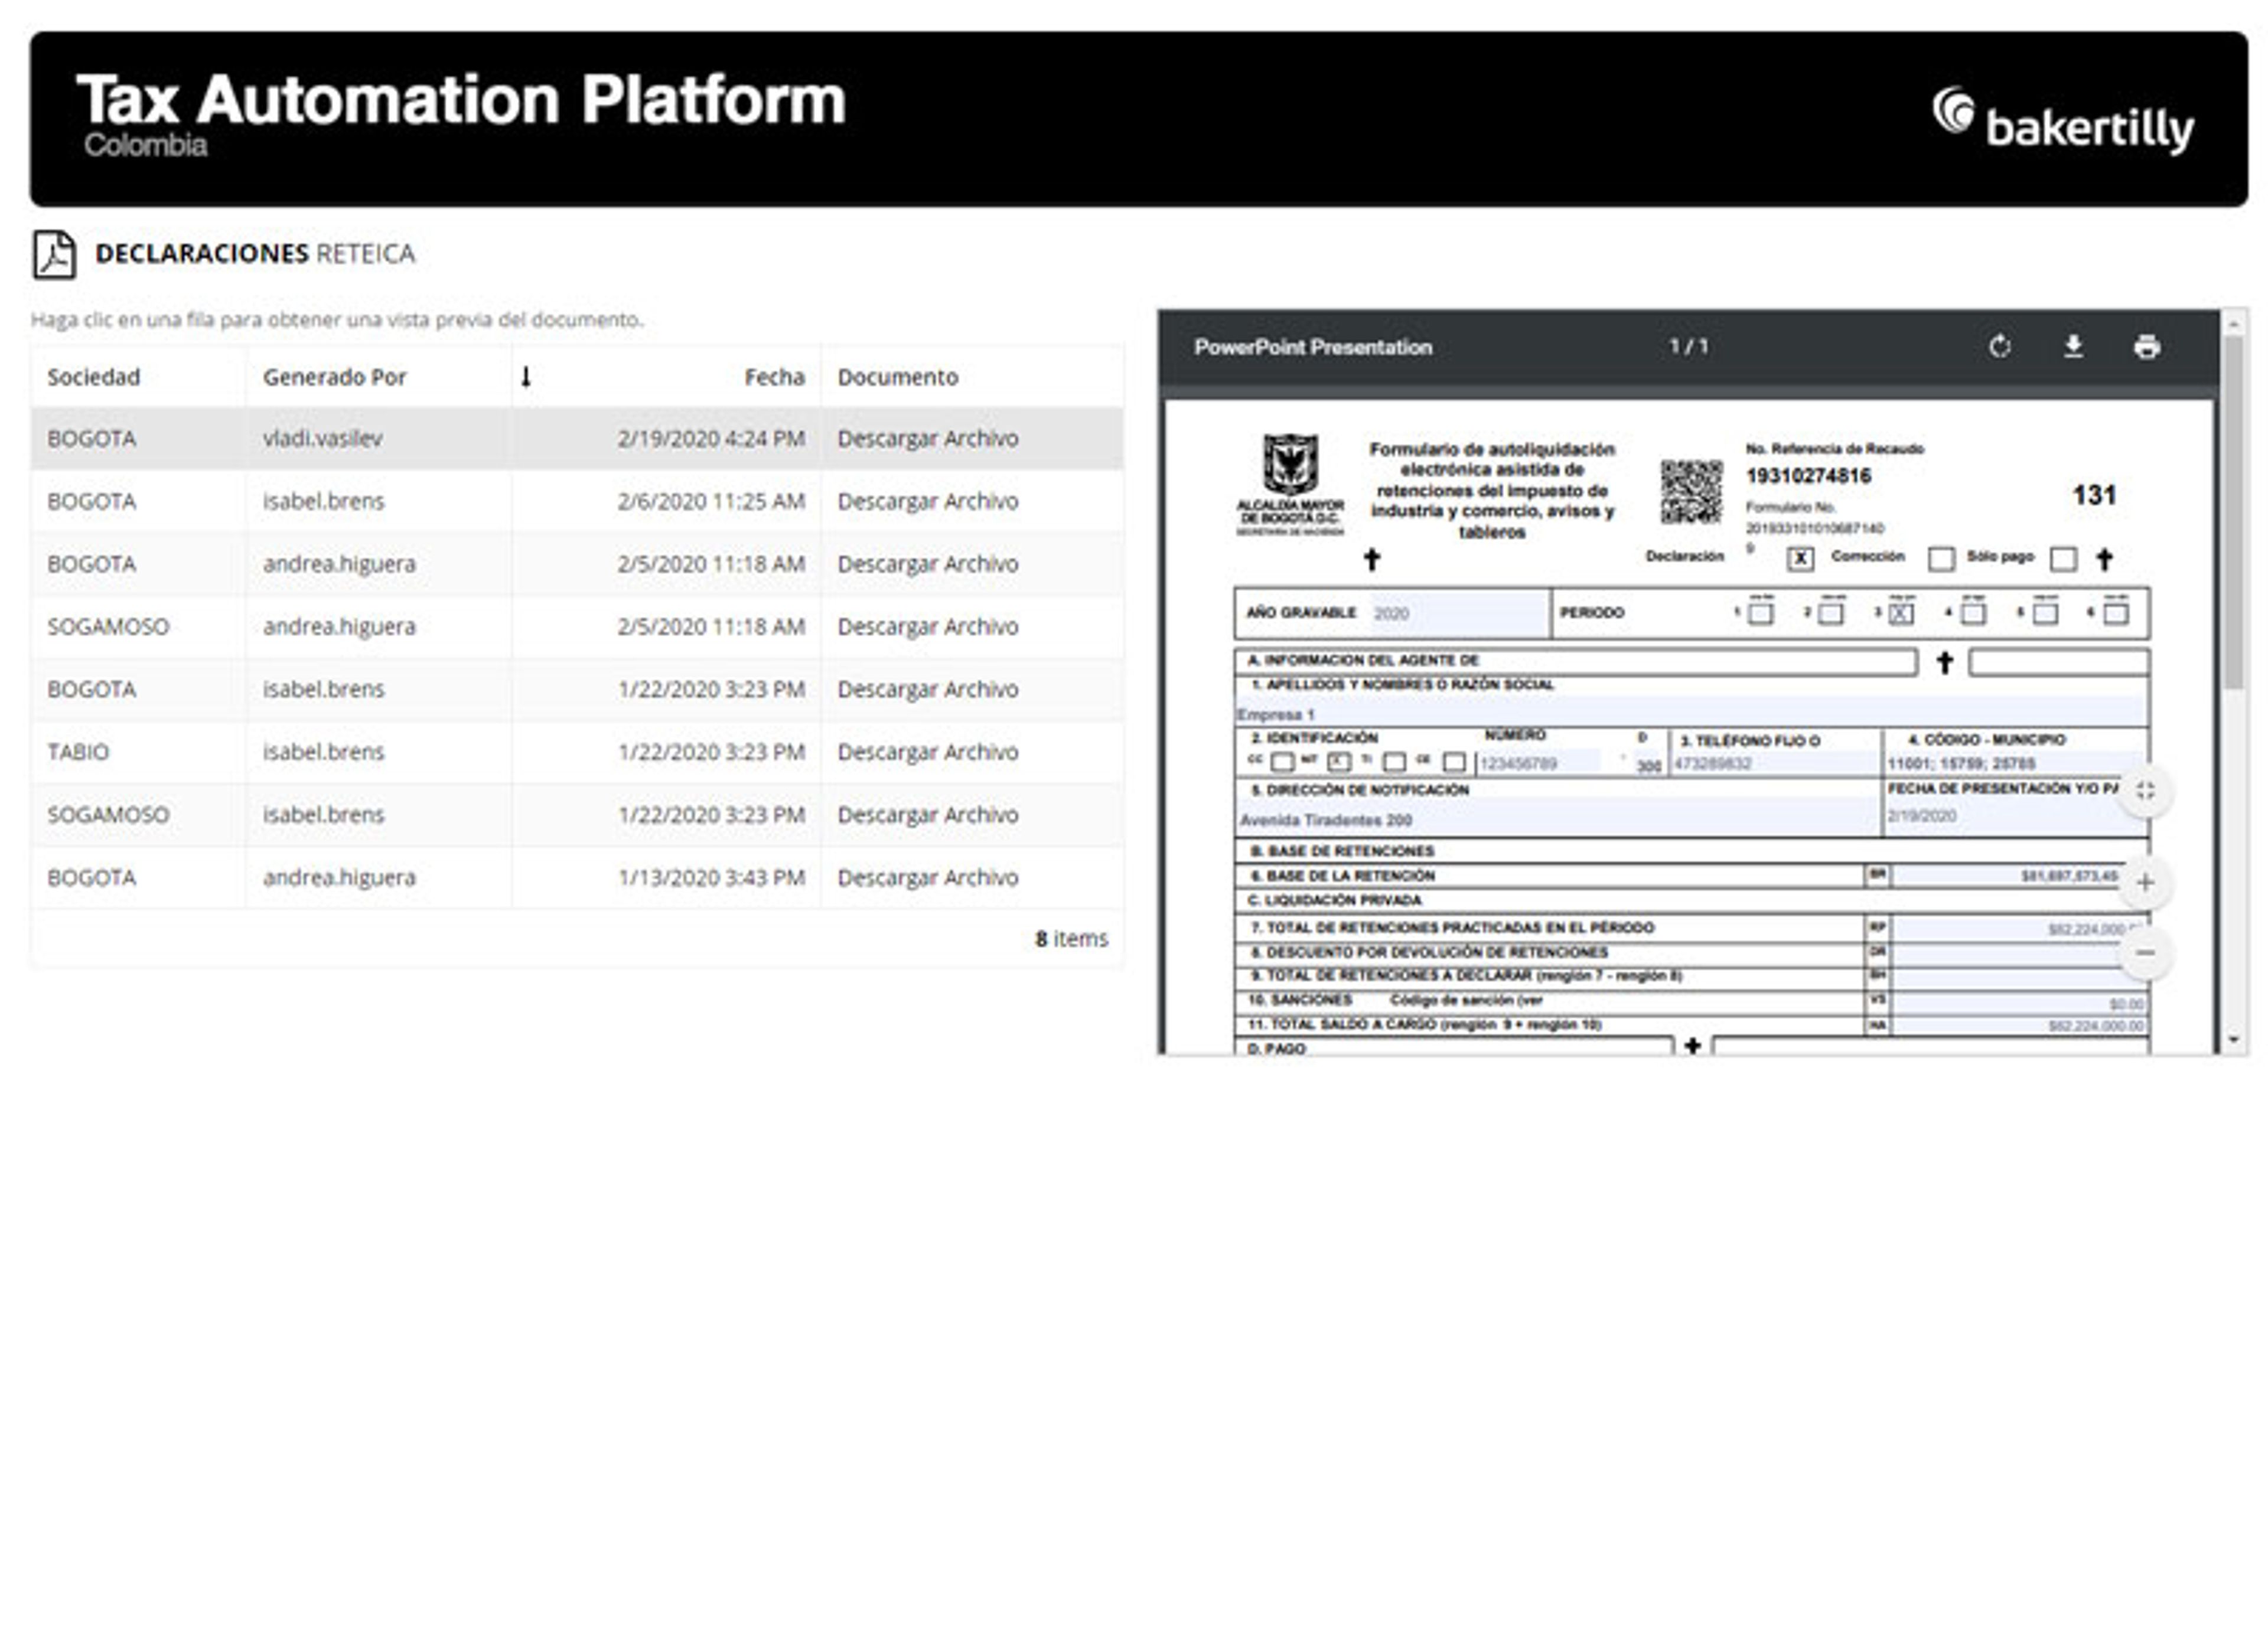
Task: Select the row generated by vladi.vasilev
Action: point(577,438)
